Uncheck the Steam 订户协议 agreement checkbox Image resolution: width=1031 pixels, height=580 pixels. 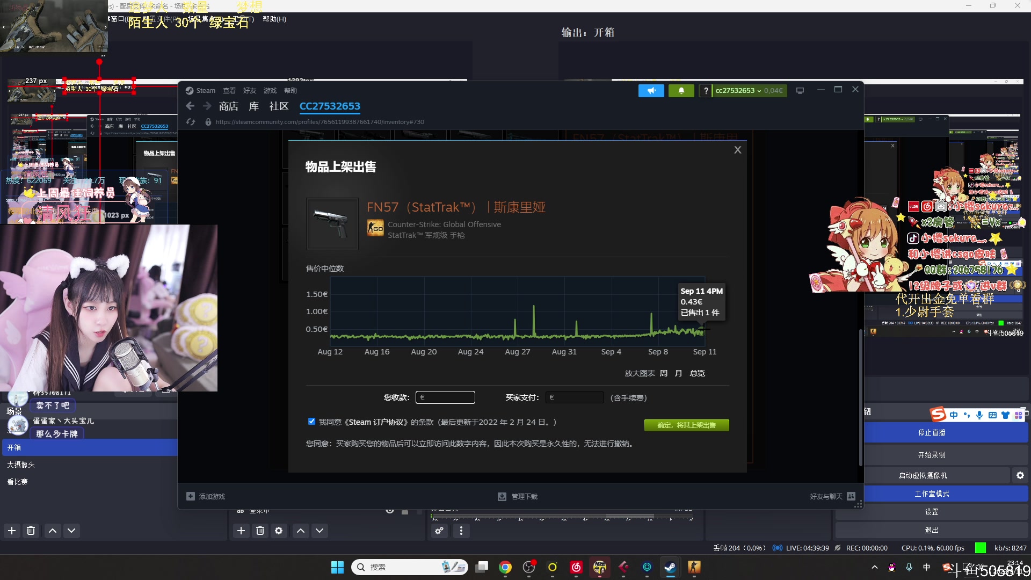tap(311, 422)
